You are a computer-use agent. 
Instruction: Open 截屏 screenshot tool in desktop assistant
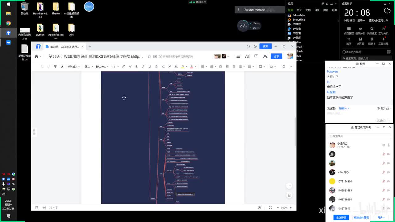349,41
